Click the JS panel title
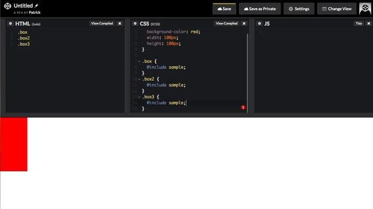This screenshot has width=373, height=209. [x=267, y=24]
